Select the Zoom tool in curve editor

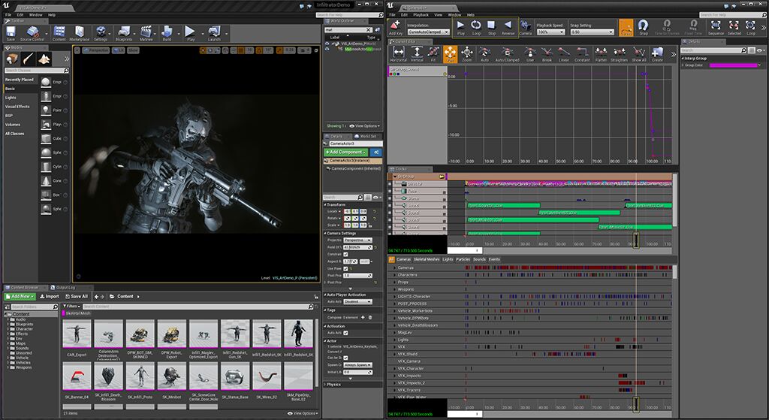click(x=467, y=53)
